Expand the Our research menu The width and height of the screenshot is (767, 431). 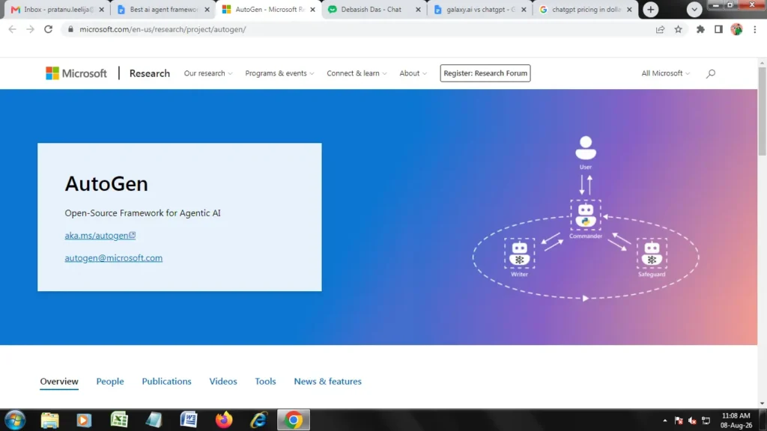[208, 73]
